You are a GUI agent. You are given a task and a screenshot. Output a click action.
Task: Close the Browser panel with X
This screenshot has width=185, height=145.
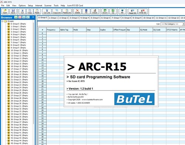click(33, 17)
